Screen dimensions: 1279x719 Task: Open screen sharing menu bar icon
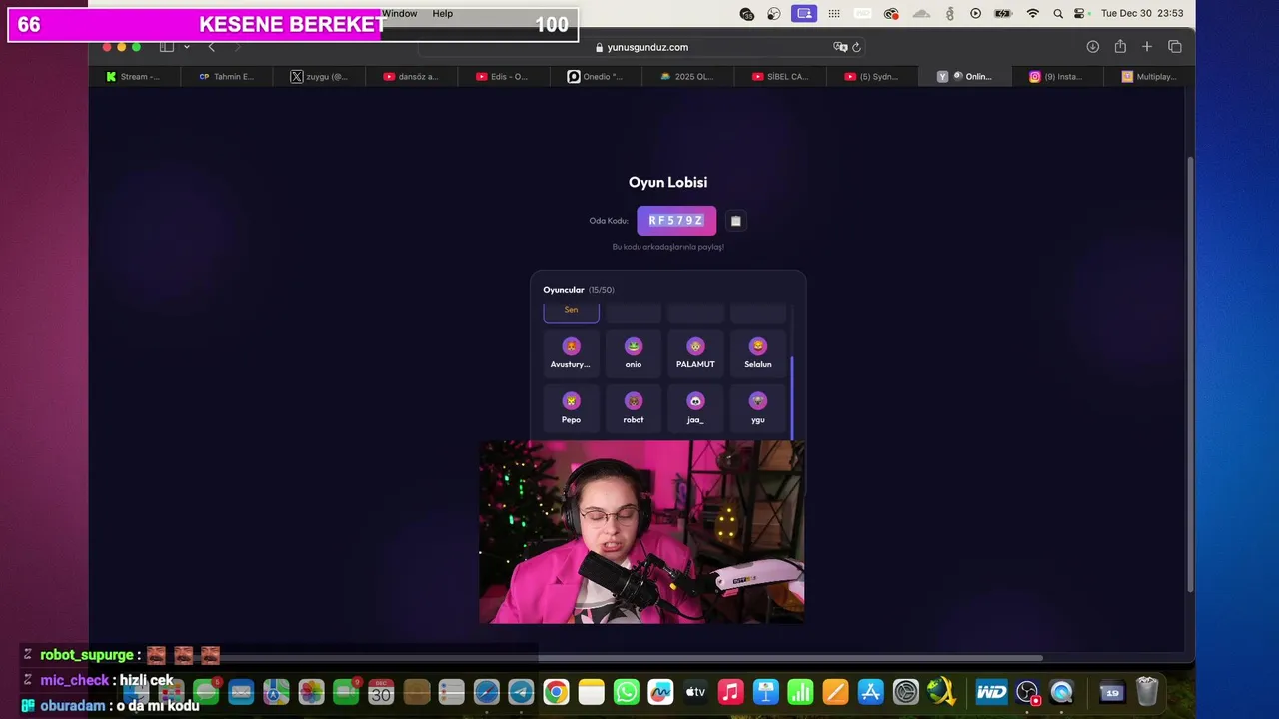(804, 14)
